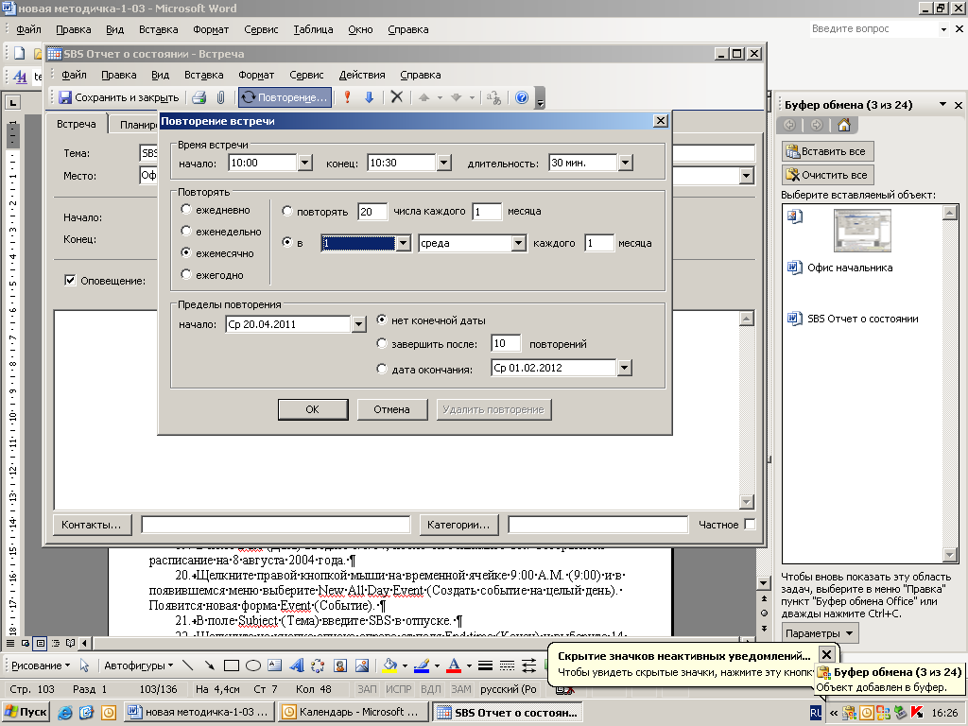The height and width of the screenshot is (726, 968).
Task: Open the 'начало' time dropdown showing 10:00
Action: [305, 163]
